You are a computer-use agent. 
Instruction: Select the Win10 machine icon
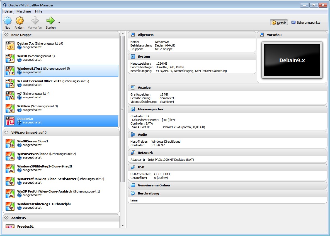pos(10,58)
